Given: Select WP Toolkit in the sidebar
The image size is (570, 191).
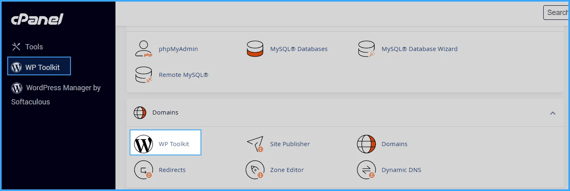Looking at the screenshot, I should pos(39,66).
